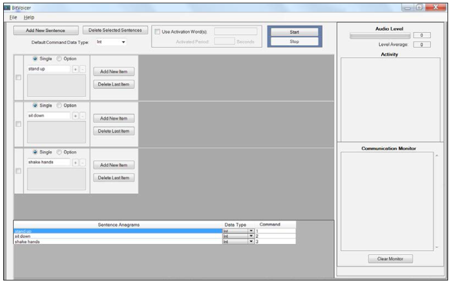This screenshot has width=453, height=287.
Task: Select Option radio for 'shake hands' sentence
Action: (59, 152)
